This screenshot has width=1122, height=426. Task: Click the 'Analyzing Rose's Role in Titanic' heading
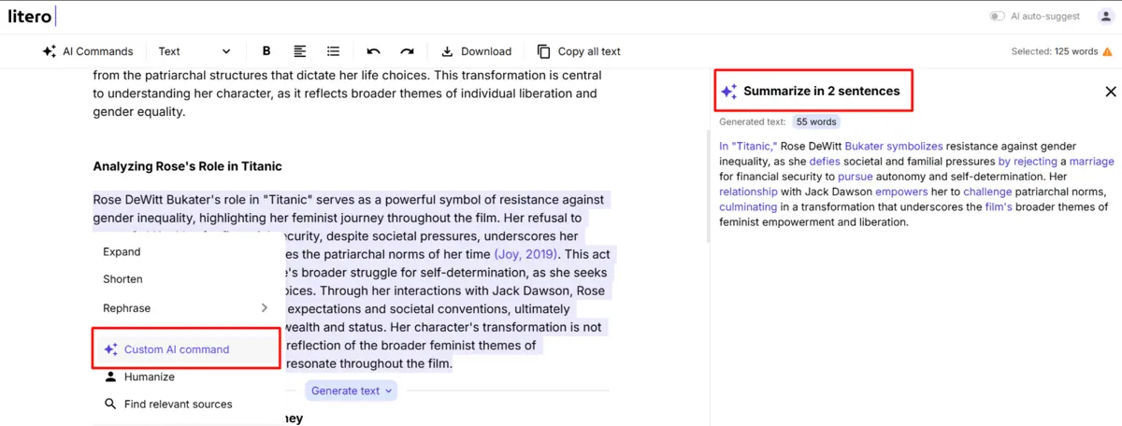point(187,166)
